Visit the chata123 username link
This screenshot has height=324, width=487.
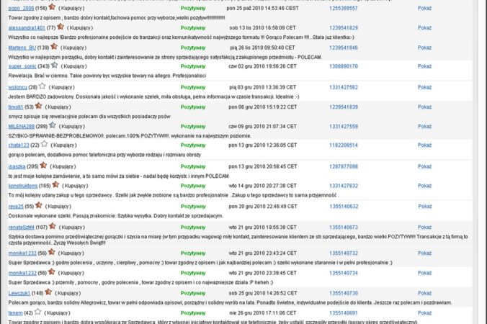coord(19,145)
